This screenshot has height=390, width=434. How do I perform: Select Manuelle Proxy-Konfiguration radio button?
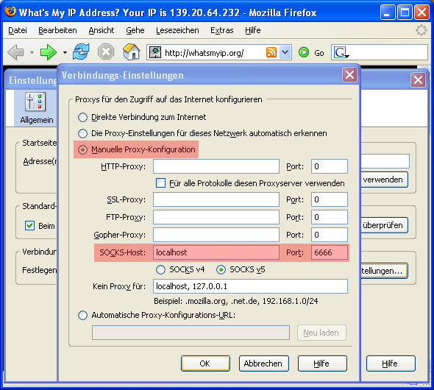click(x=82, y=149)
